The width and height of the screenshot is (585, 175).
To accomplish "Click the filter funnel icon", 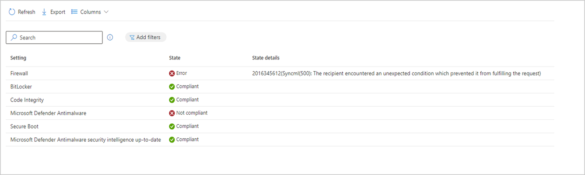I will [132, 38].
